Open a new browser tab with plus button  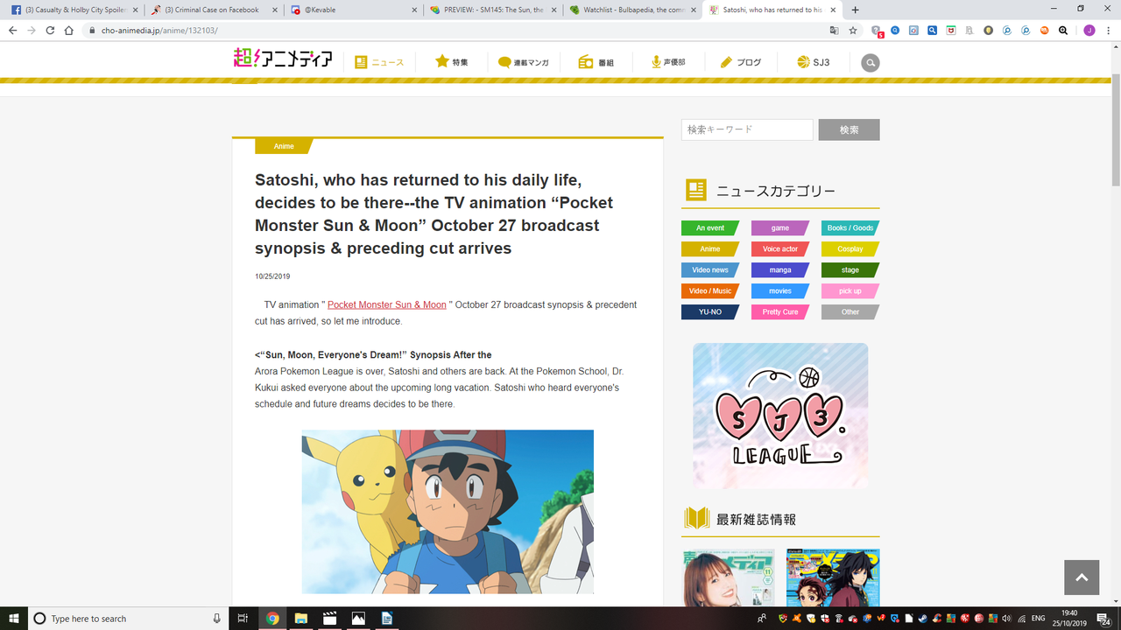[856, 10]
